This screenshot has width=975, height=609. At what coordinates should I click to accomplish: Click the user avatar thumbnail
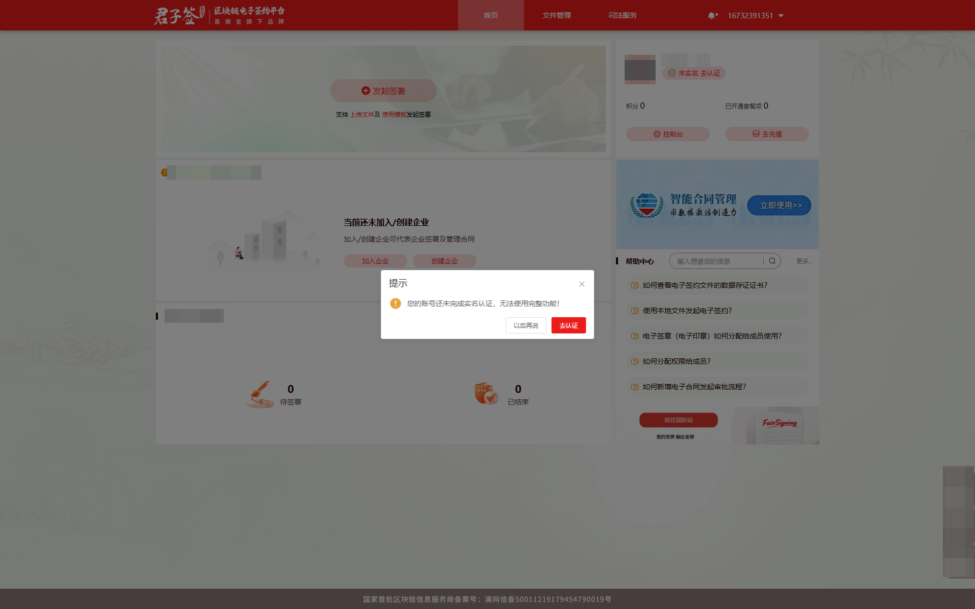(x=640, y=69)
